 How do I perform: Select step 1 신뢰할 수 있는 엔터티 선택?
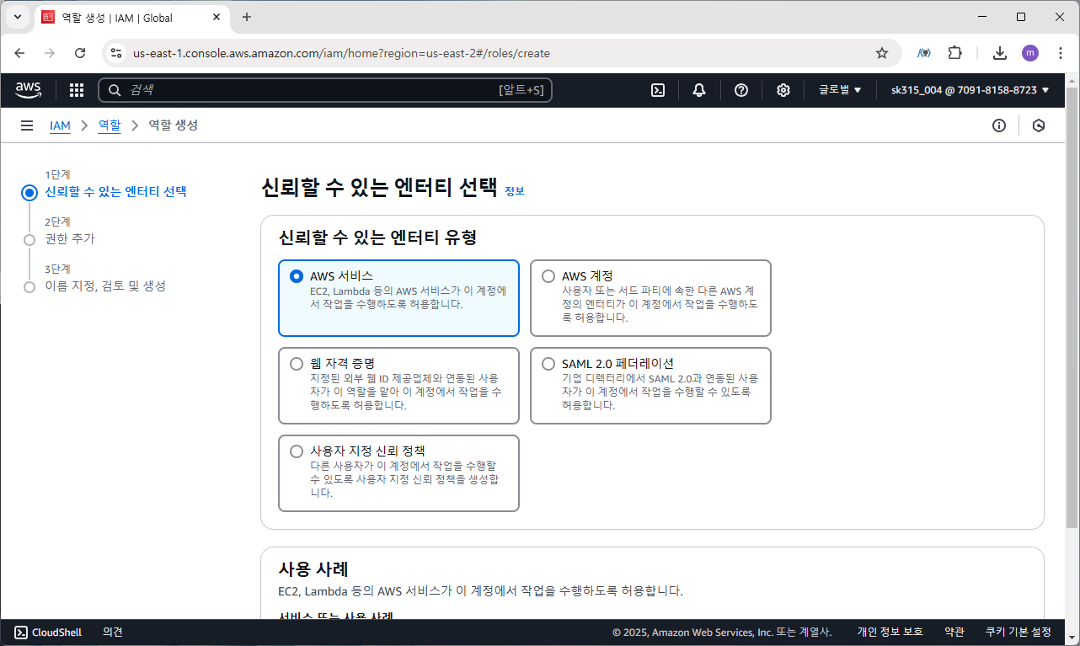pos(115,191)
